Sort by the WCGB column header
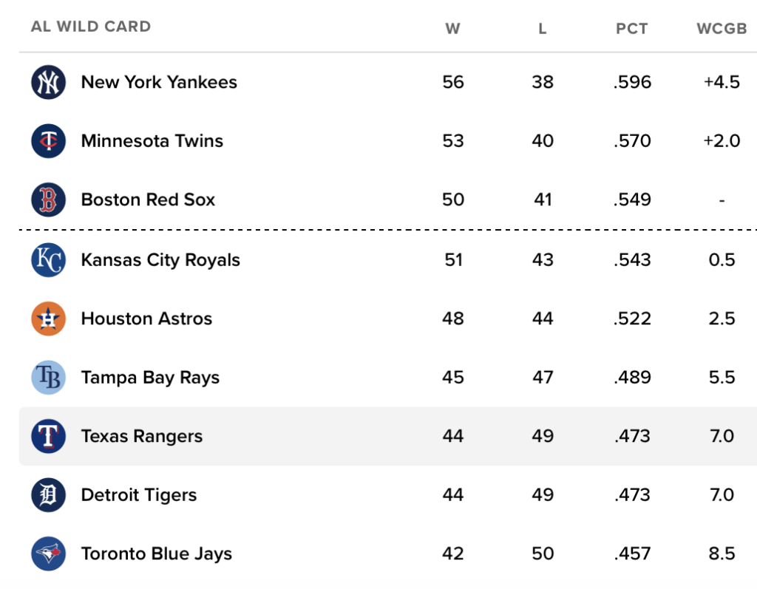 tap(722, 29)
